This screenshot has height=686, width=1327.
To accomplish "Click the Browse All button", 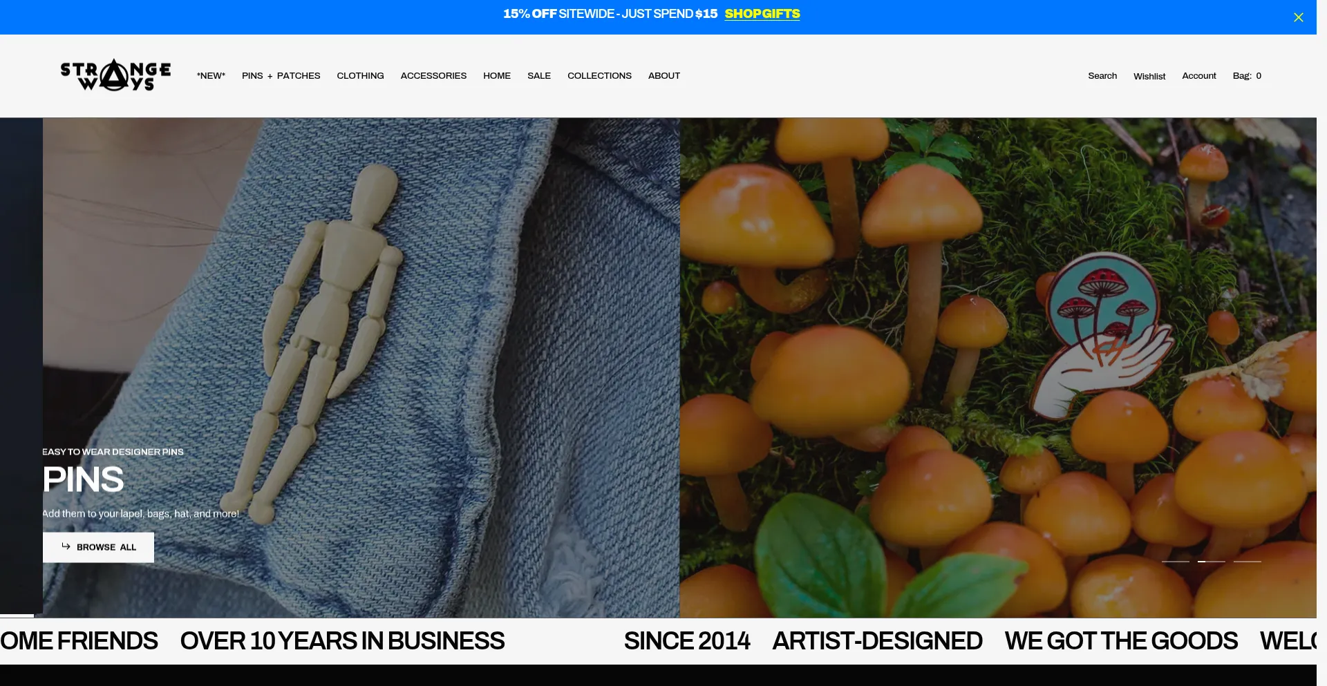I will point(98,547).
